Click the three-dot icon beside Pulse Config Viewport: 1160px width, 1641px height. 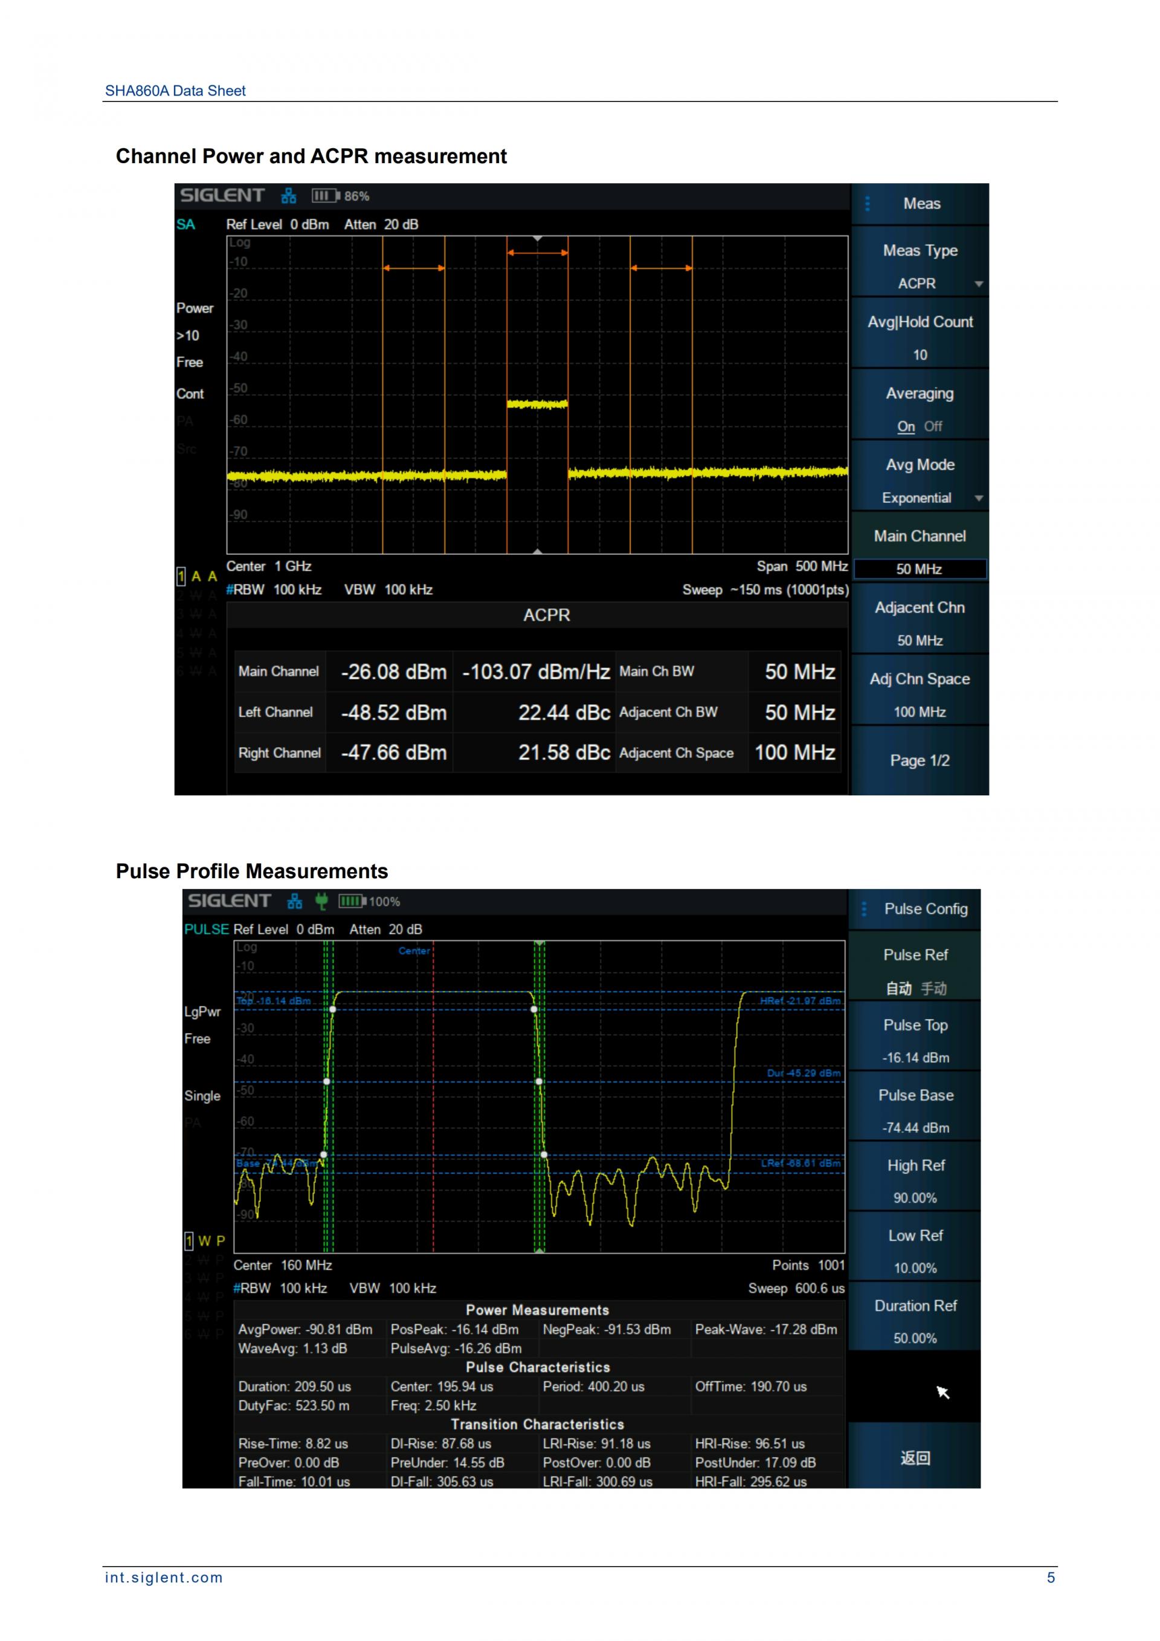865,909
